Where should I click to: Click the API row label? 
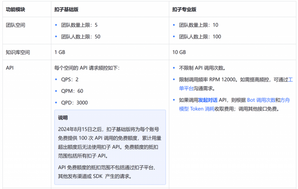(10, 67)
